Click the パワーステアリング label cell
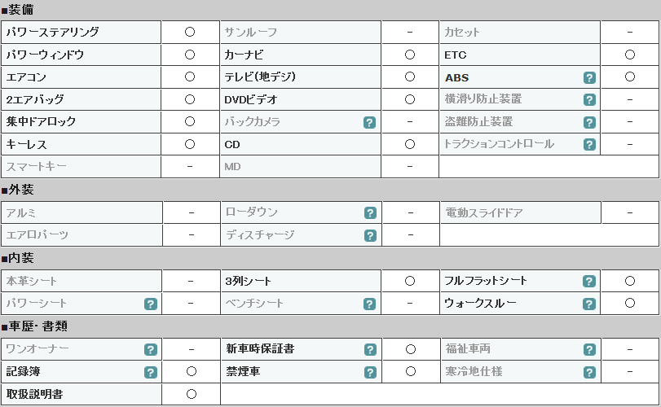The height and width of the screenshot is (407, 661). pyautogui.click(x=81, y=32)
